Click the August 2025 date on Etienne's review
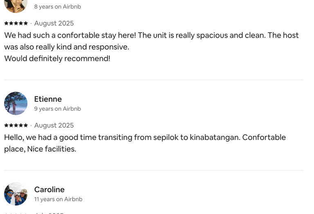 pos(54,125)
